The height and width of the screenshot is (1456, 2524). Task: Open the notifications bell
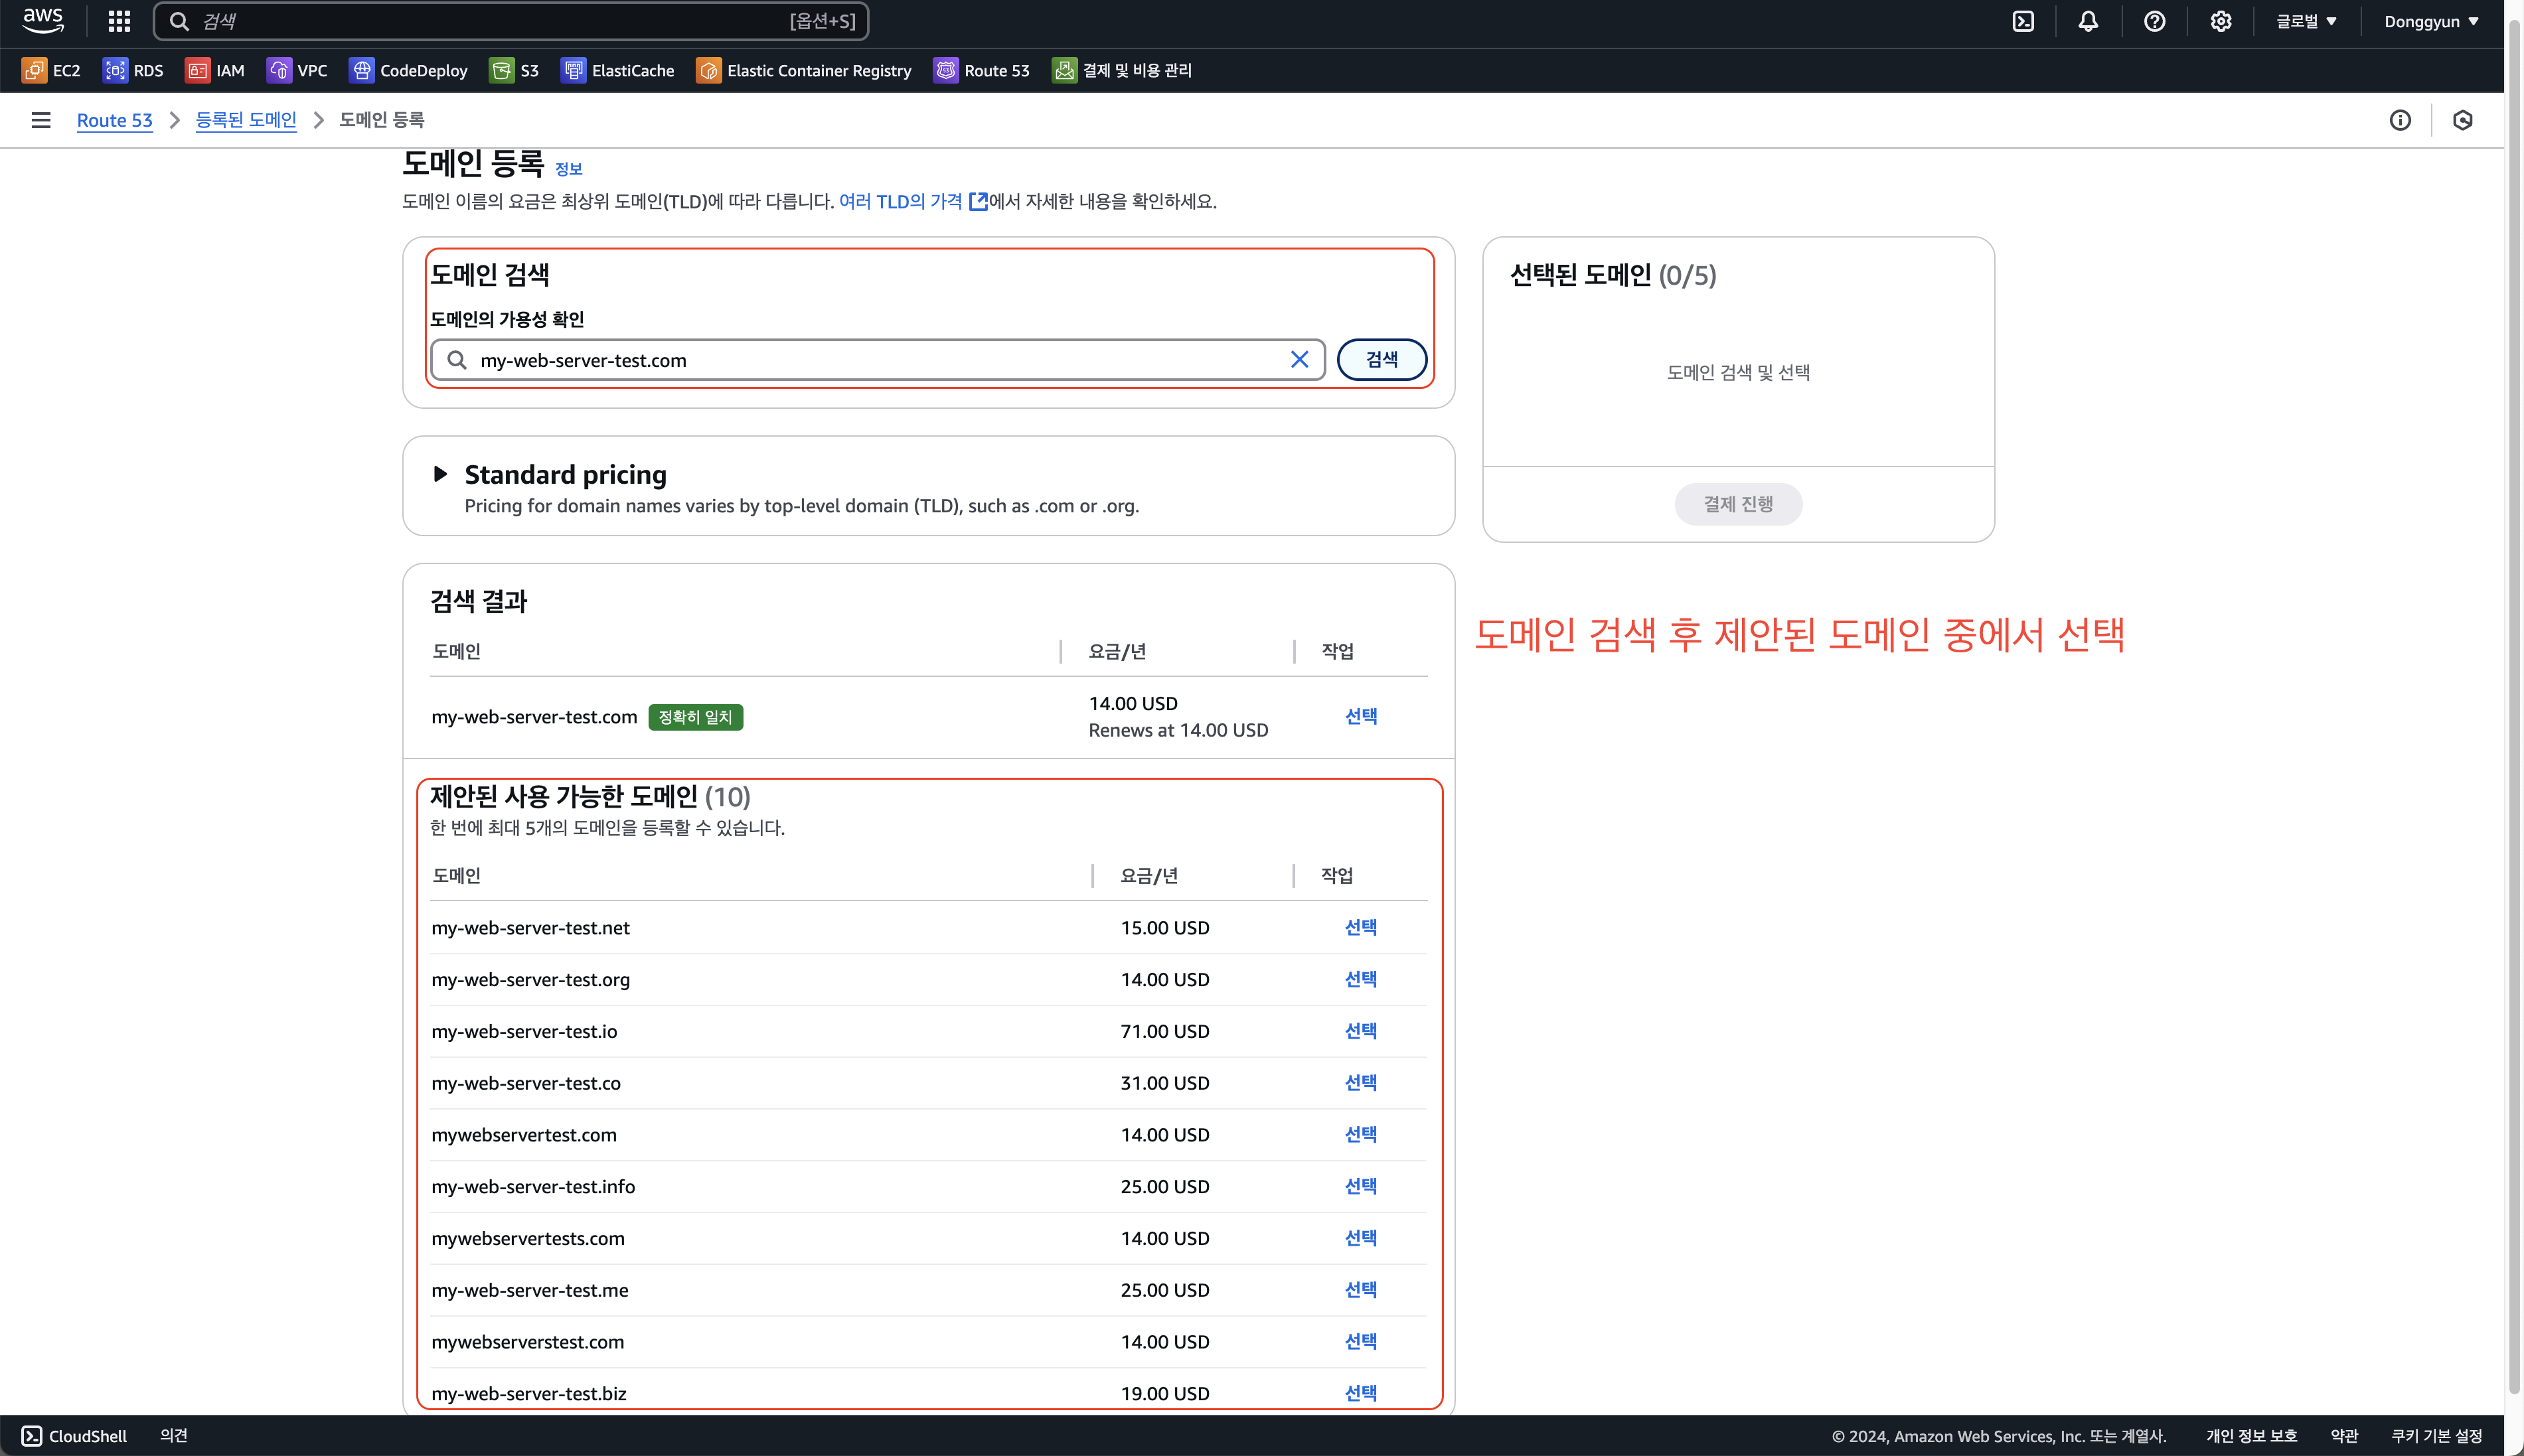point(2088,21)
